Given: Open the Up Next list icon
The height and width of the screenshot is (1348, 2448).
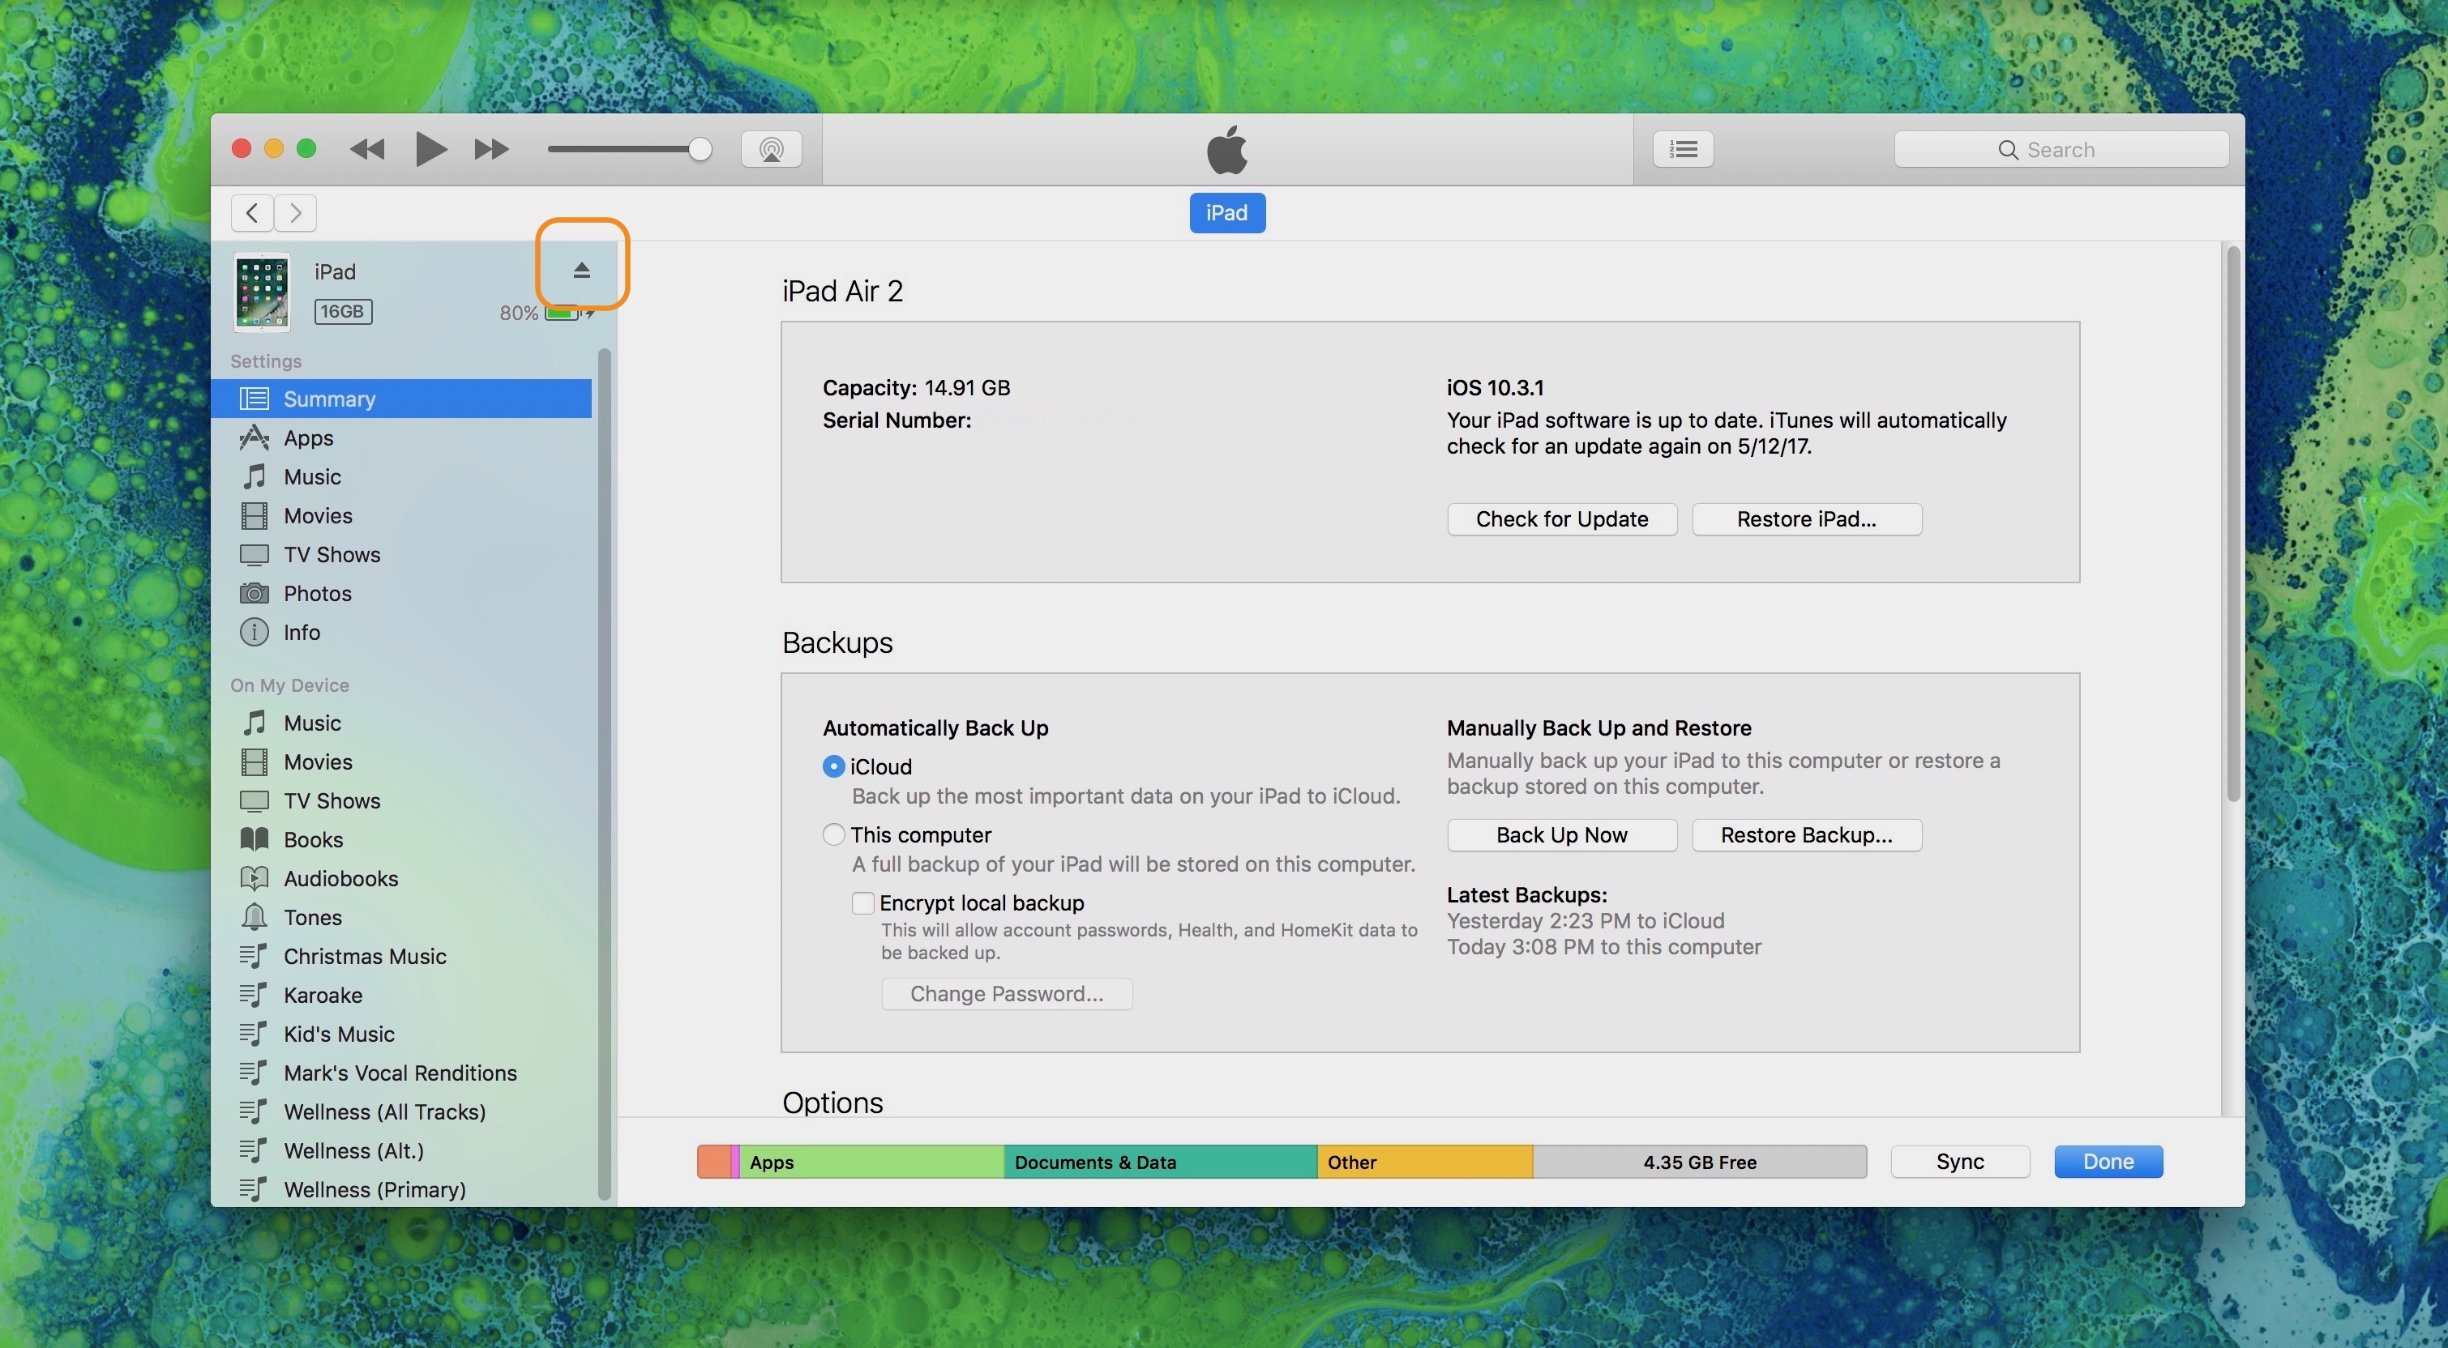Looking at the screenshot, I should 1683,149.
